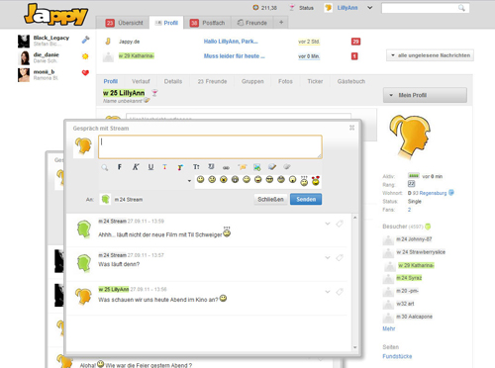Click in the message text area
The width and height of the screenshot is (495, 368).
click(210, 146)
